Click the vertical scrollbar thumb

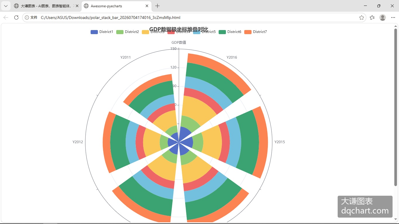click(396, 107)
